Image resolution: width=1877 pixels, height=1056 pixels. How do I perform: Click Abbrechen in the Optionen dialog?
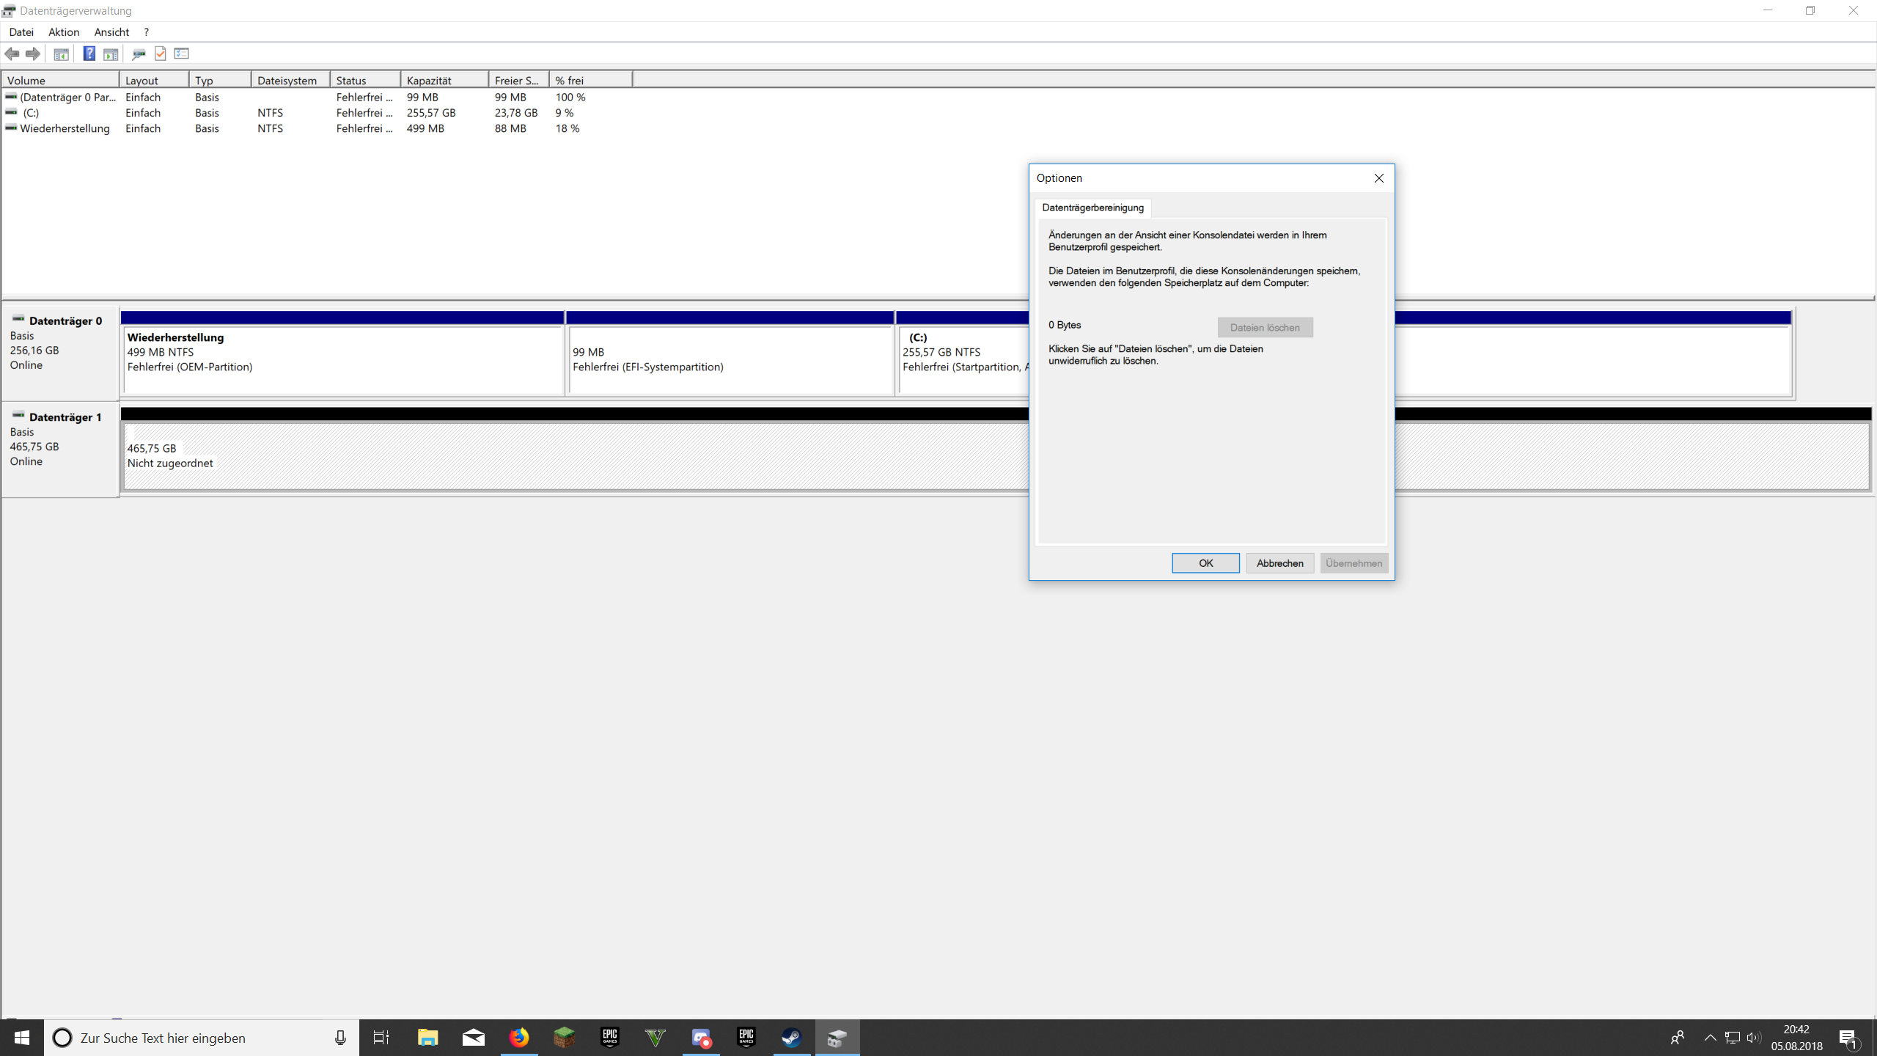tap(1279, 563)
